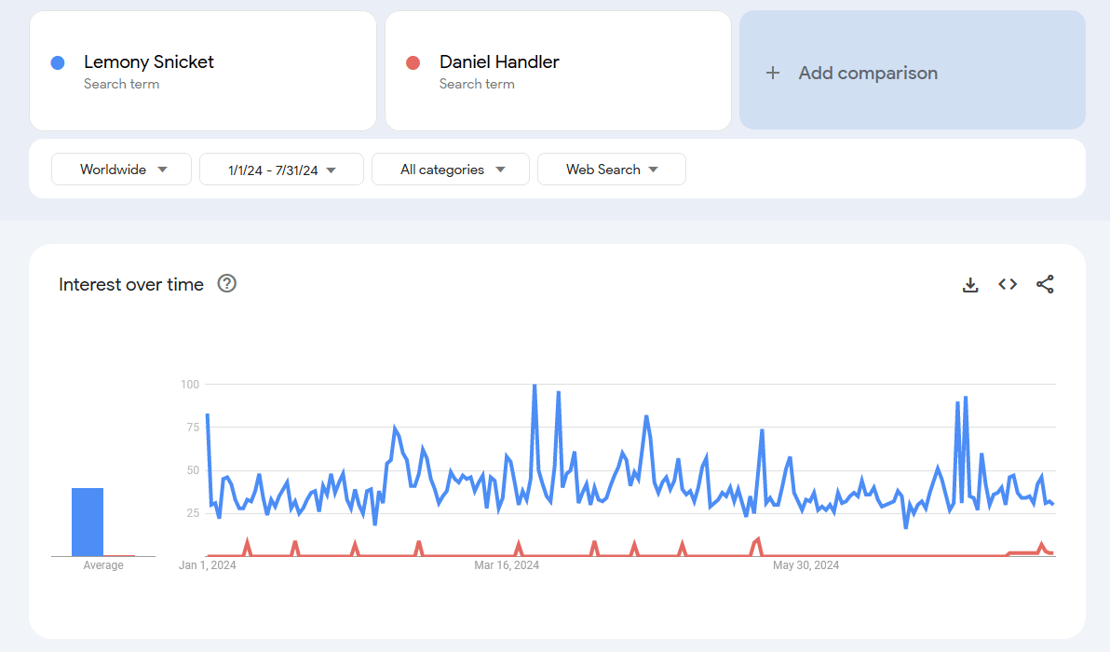The height and width of the screenshot is (652, 1110).
Task: Download the interest over time data
Action: (970, 285)
